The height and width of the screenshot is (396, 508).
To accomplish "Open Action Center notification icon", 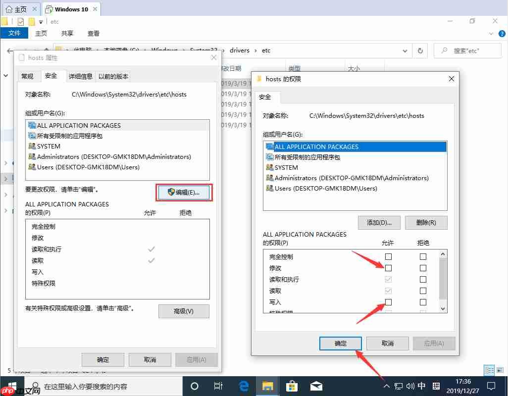I will (x=491, y=386).
